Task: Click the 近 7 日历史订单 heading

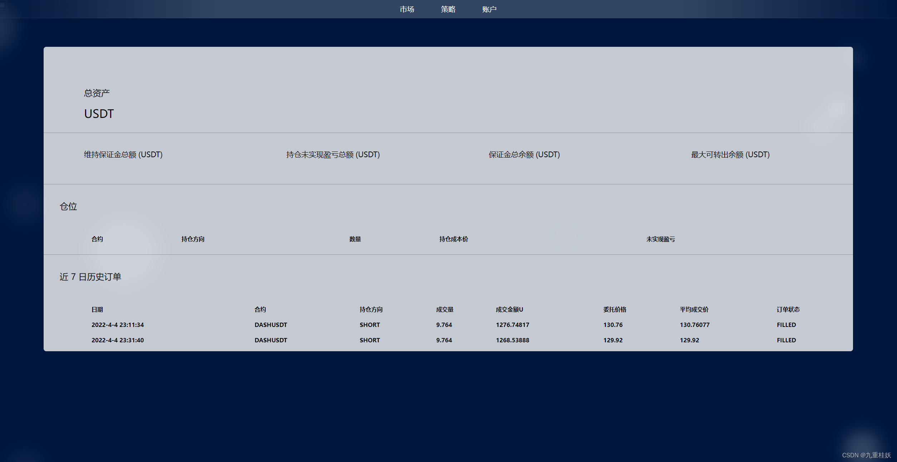Action: click(x=90, y=277)
